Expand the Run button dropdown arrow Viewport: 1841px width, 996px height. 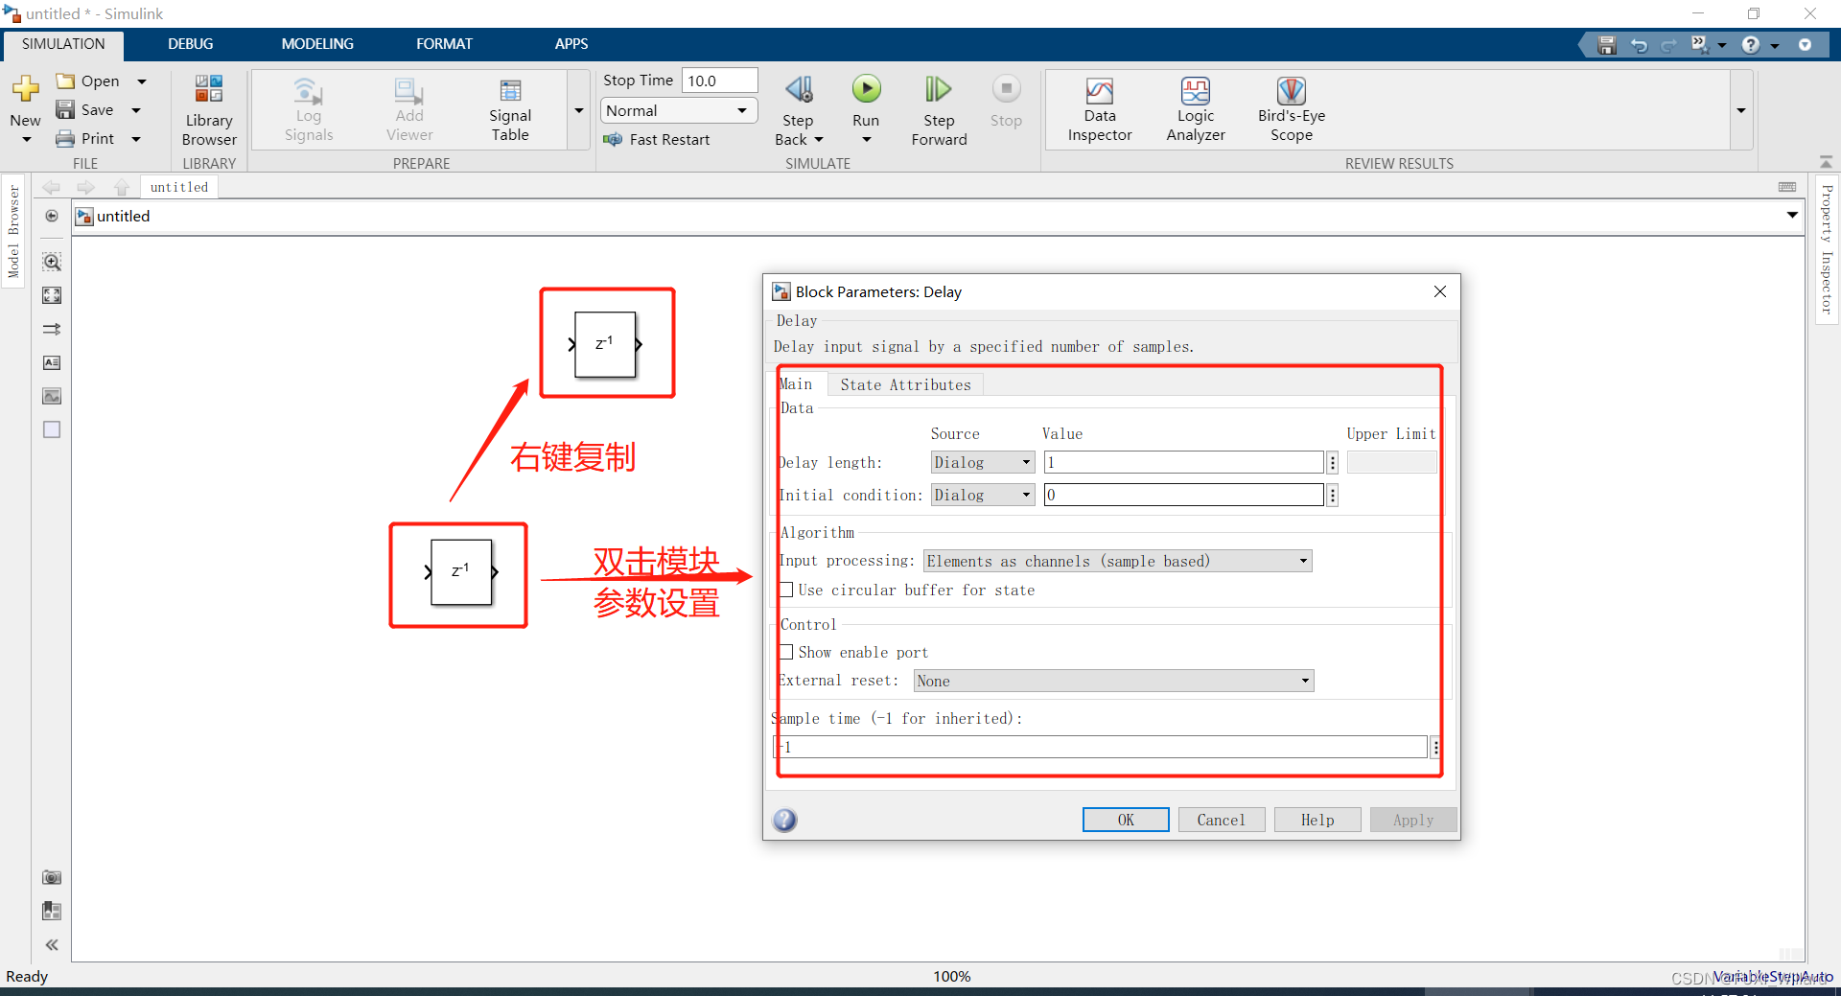tap(866, 140)
